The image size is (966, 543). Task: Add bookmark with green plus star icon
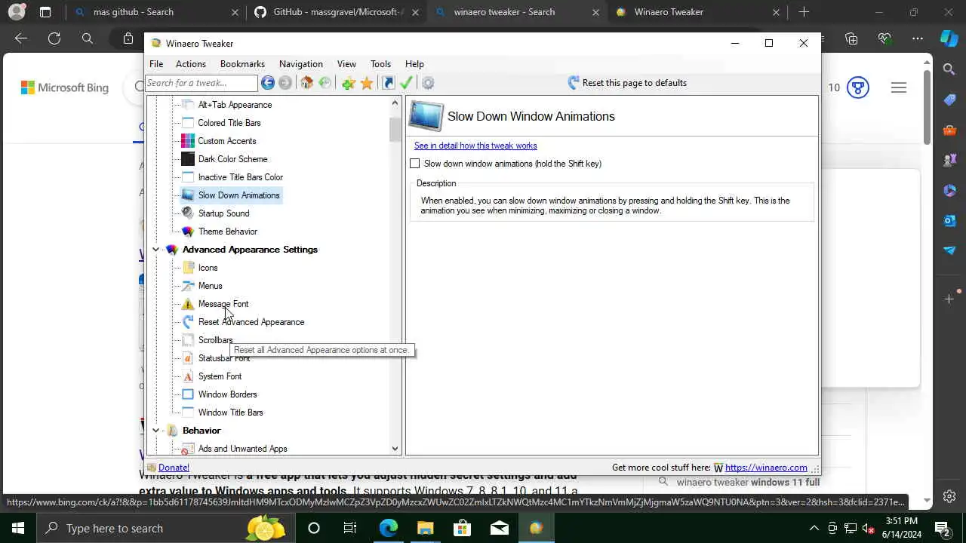[x=349, y=83]
